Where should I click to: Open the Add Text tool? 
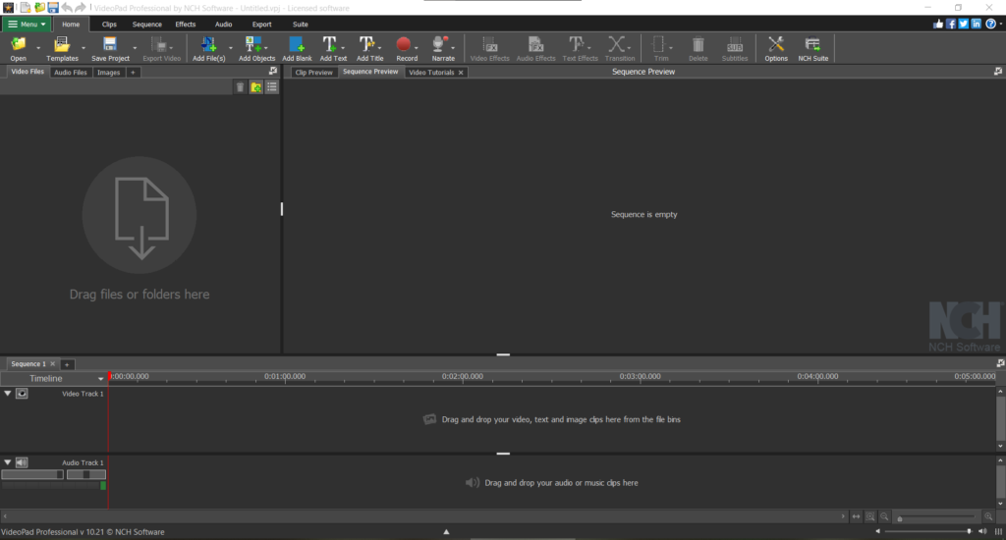click(x=332, y=45)
